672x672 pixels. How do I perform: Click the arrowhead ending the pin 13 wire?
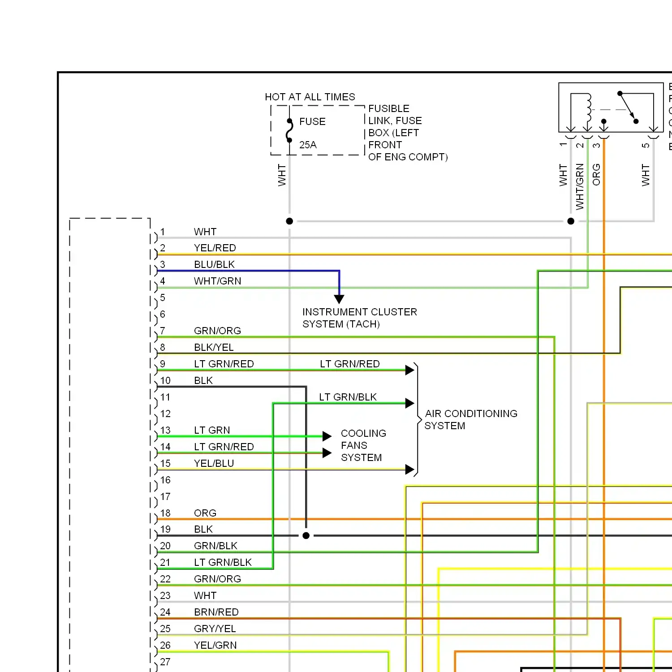point(327,436)
